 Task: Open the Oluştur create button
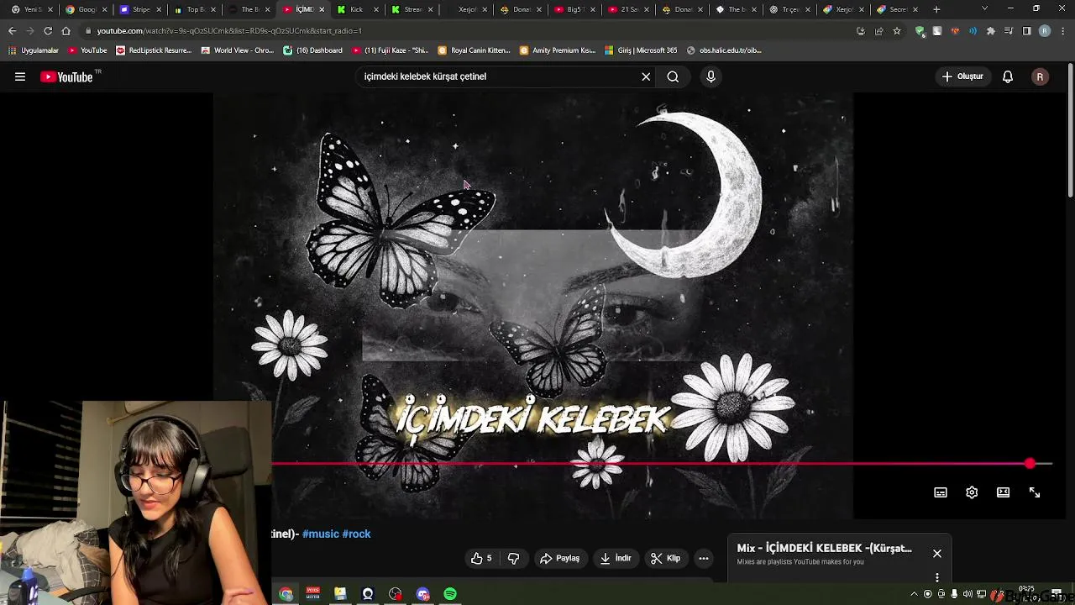(962, 76)
